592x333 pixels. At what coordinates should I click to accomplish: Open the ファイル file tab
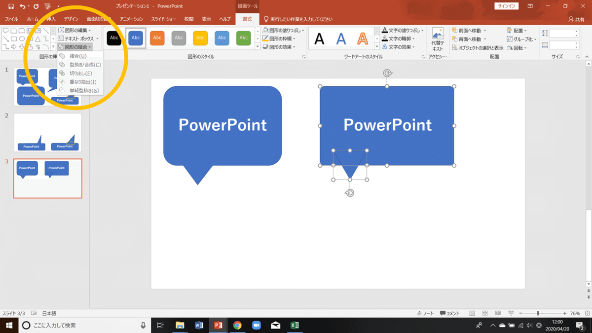click(11, 19)
